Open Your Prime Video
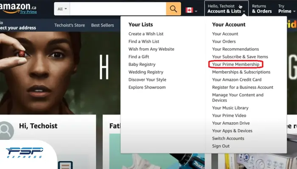 pos(229,115)
